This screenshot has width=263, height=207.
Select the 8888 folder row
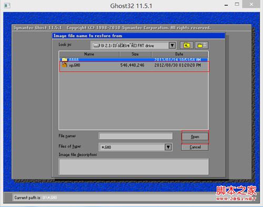tap(134, 60)
